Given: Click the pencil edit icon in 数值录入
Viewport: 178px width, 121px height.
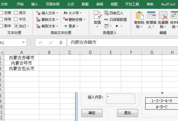Looking at the screenshot, I should pyautogui.click(x=107, y=26).
